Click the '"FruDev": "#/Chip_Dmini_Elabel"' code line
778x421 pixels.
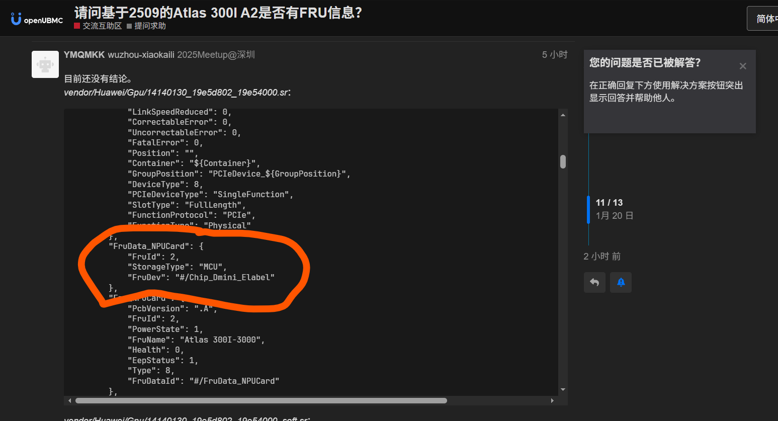click(201, 278)
